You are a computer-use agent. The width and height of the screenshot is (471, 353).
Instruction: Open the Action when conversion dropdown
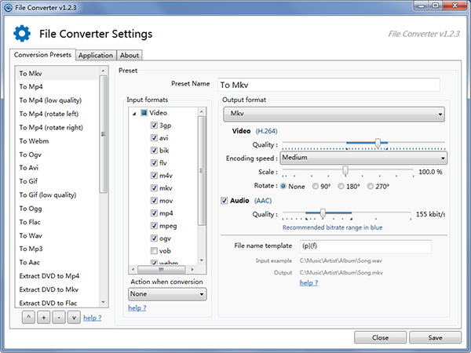[x=167, y=294]
